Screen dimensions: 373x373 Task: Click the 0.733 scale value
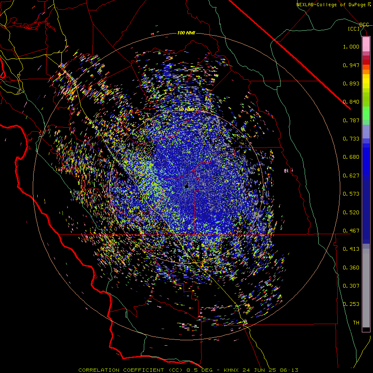tap(351, 139)
